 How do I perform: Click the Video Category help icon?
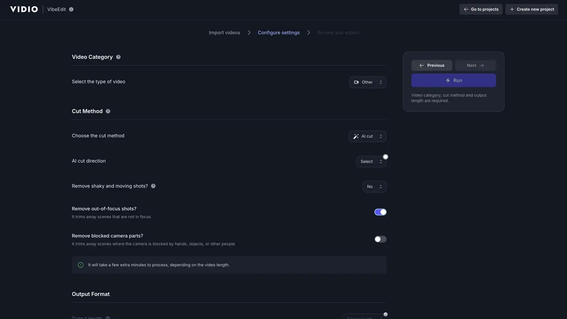click(x=118, y=57)
